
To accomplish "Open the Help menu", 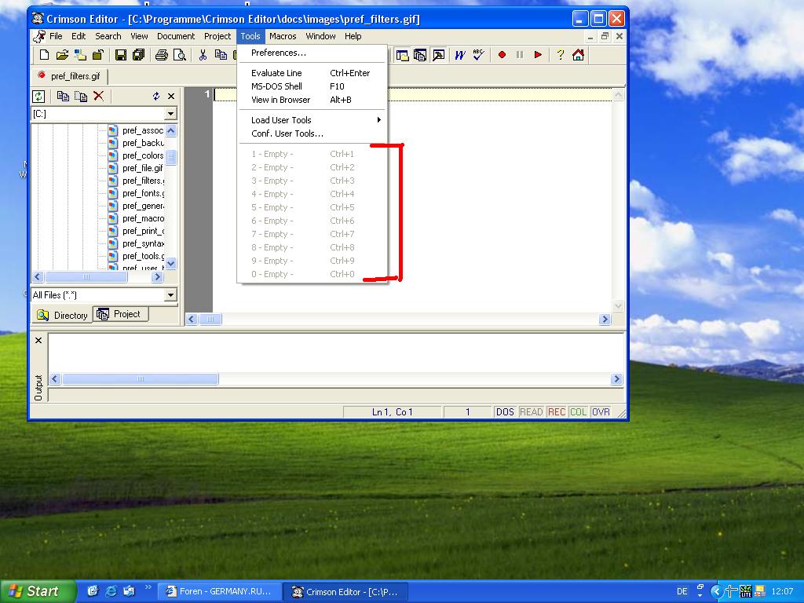I will coord(353,36).
